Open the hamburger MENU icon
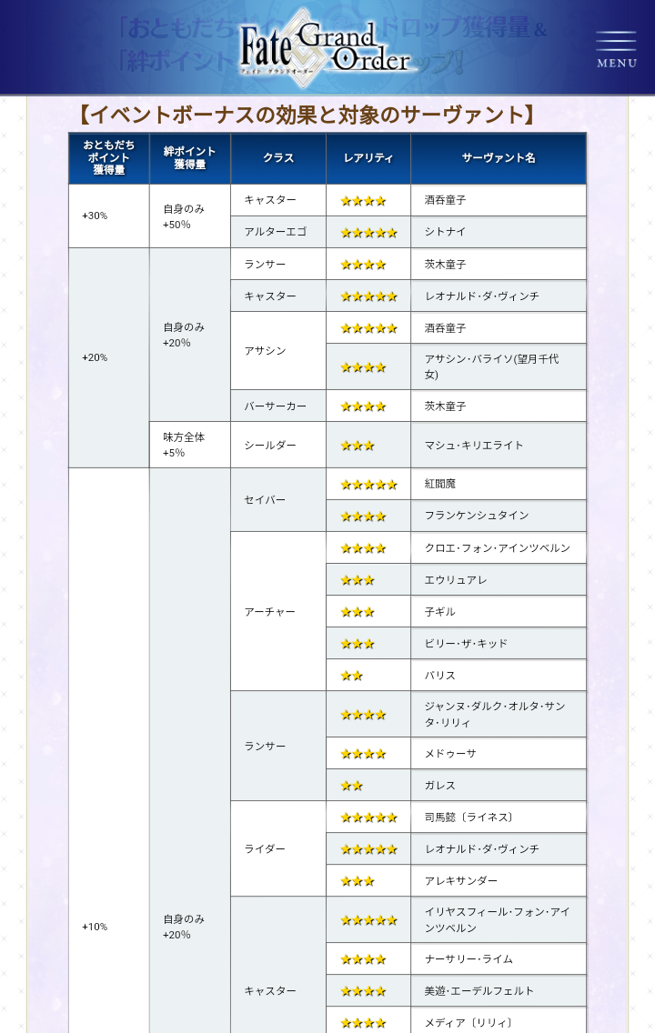The image size is (655, 1033). pyautogui.click(x=616, y=49)
